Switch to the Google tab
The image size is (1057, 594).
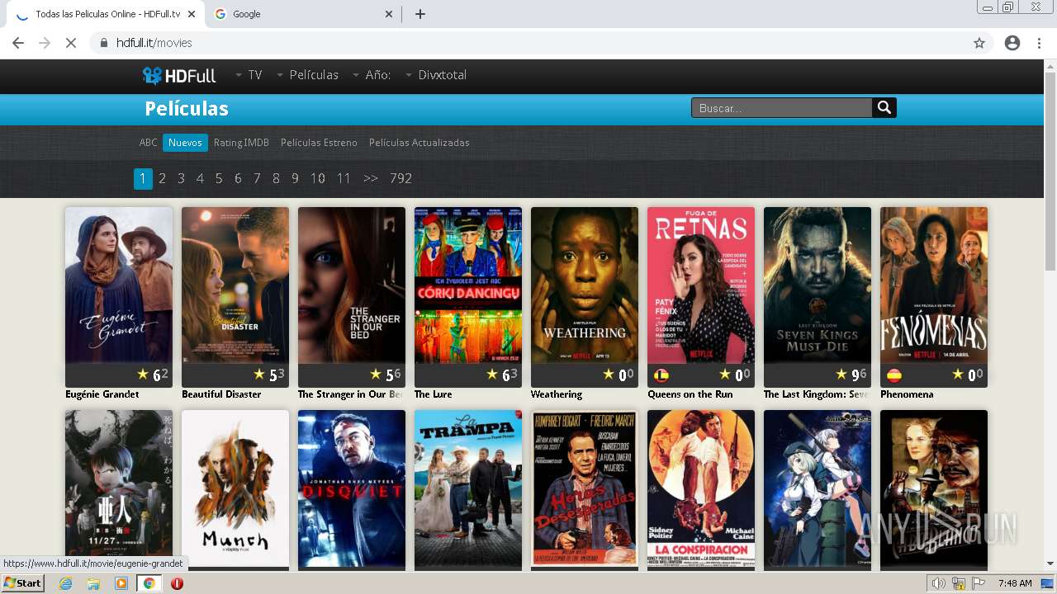[x=301, y=14]
